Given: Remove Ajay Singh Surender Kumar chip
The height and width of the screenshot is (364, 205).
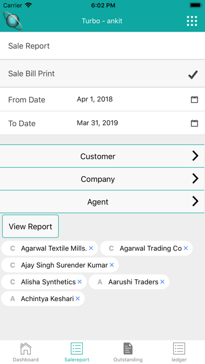Looking at the screenshot, I should pyautogui.click(x=112, y=265).
